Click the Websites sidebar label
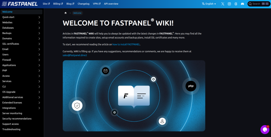The height and width of the screenshot is (137, 271). pos(7,23)
